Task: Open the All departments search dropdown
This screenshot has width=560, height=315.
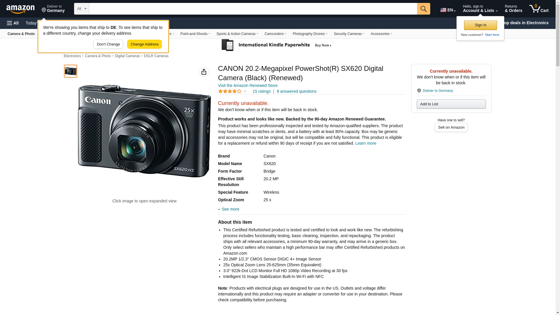Action: [81, 9]
